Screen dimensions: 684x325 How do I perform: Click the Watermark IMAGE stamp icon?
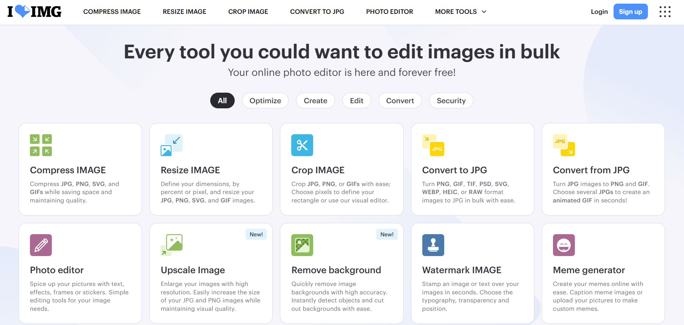[433, 245]
